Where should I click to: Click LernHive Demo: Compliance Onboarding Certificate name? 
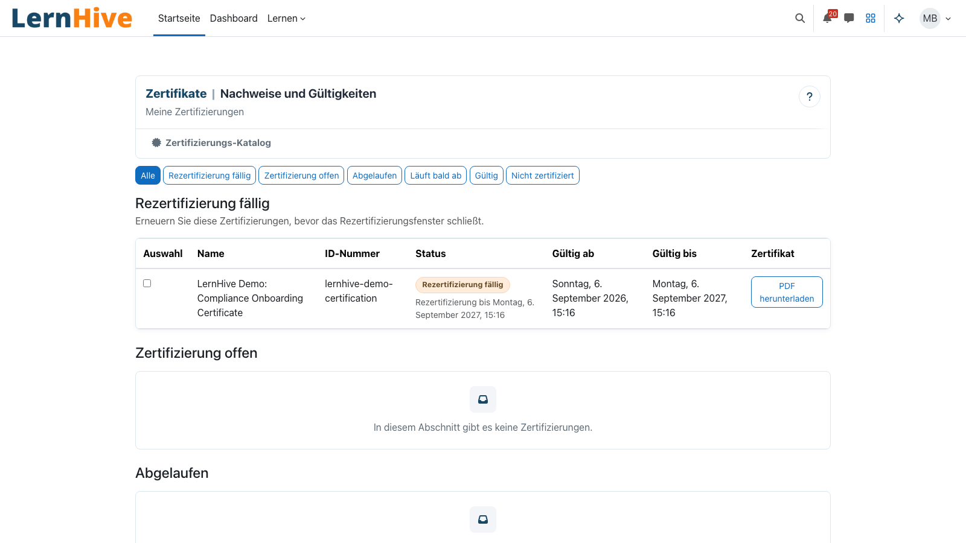click(x=250, y=298)
